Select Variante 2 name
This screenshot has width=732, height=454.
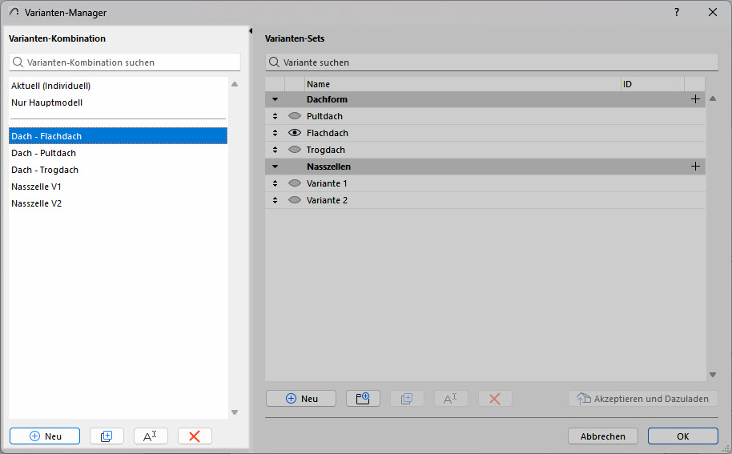(x=327, y=200)
